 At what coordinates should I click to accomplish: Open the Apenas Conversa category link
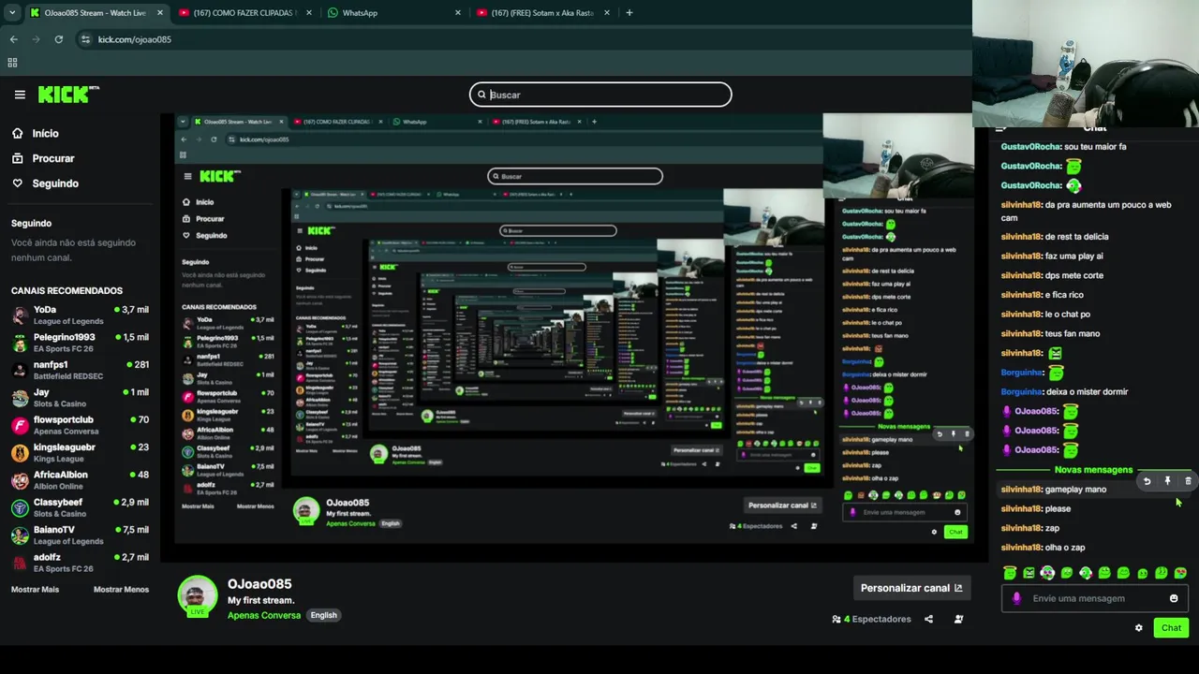click(x=264, y=615)
